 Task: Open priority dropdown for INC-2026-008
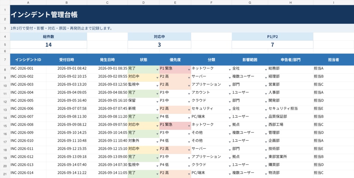(189, 126)
